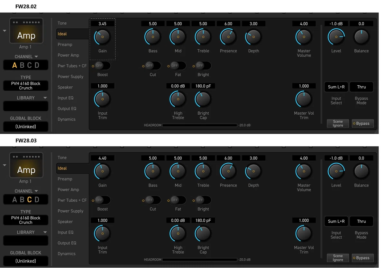386x268 pixels.
Task: Click the Amp block icon in FW28.02 panel
Action: pyautogui.click(x=26, y=31)
